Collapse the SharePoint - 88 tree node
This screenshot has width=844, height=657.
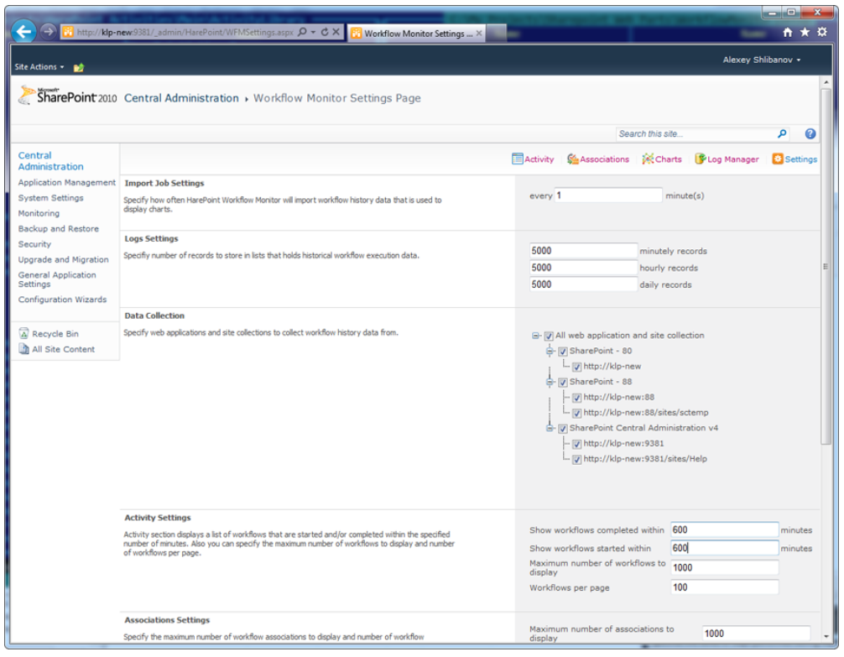coord(550,382)
